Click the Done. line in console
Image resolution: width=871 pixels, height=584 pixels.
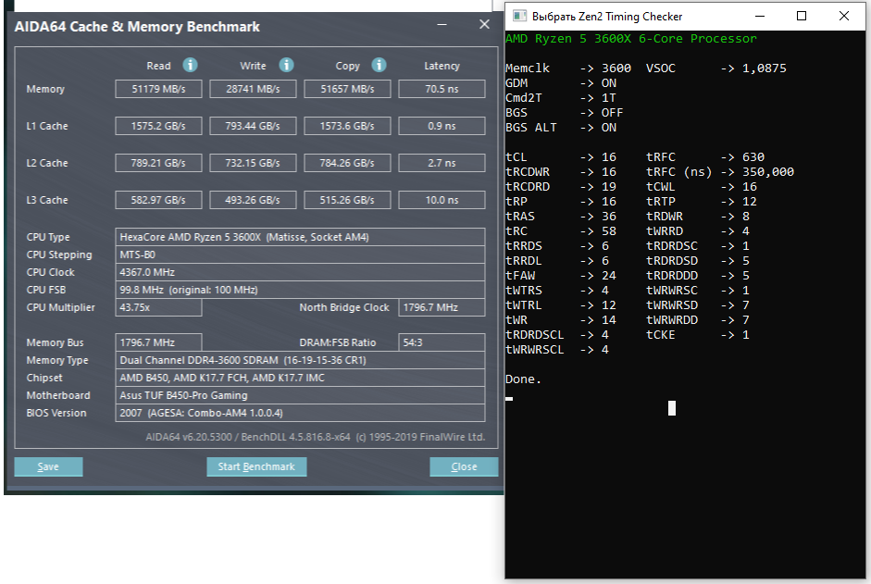tap(523, 379)
